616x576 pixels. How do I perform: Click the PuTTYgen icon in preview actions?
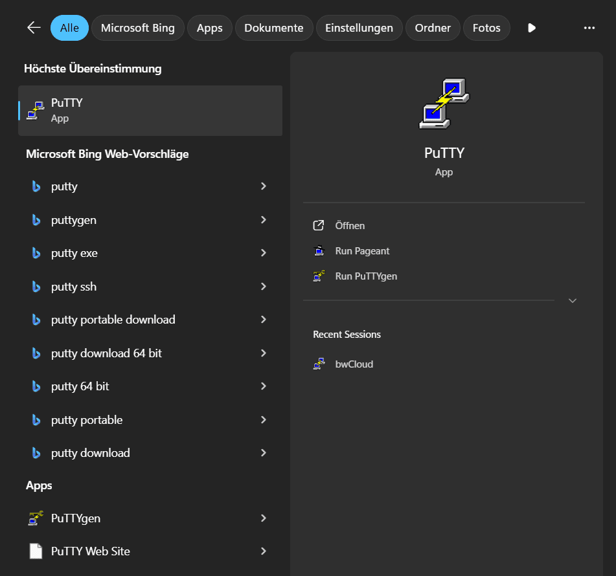pyautogui.click(x=319, y=276)
